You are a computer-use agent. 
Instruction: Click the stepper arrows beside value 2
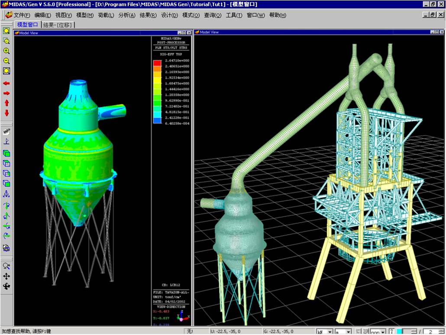pos(441,332)
